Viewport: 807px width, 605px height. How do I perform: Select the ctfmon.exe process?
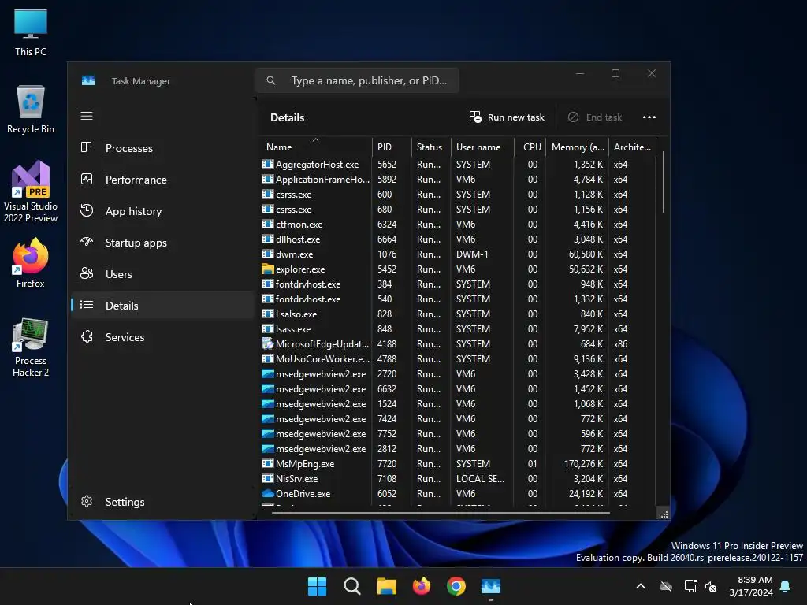458,225
